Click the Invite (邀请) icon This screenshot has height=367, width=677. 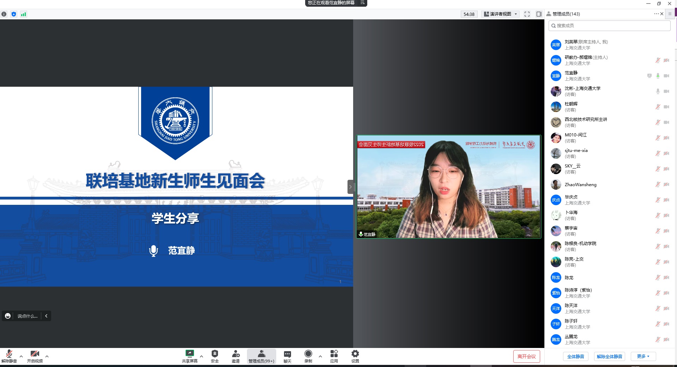236,356
